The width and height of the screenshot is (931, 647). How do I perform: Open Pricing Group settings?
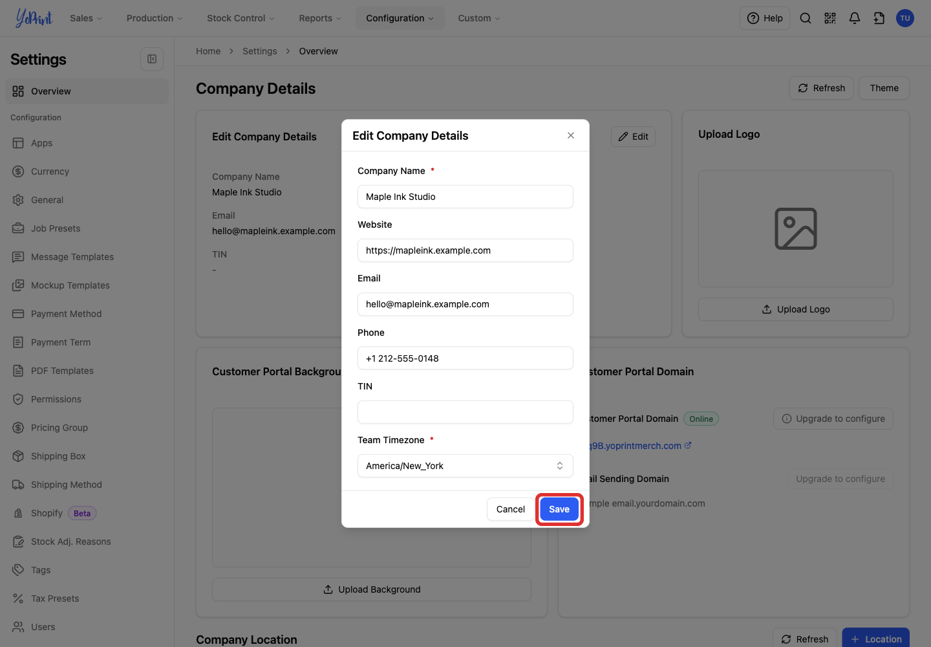click(x=87, y=428)
